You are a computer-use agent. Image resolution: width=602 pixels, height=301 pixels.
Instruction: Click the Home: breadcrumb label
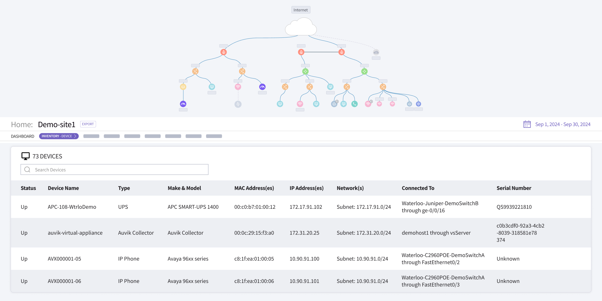[22, 125]
